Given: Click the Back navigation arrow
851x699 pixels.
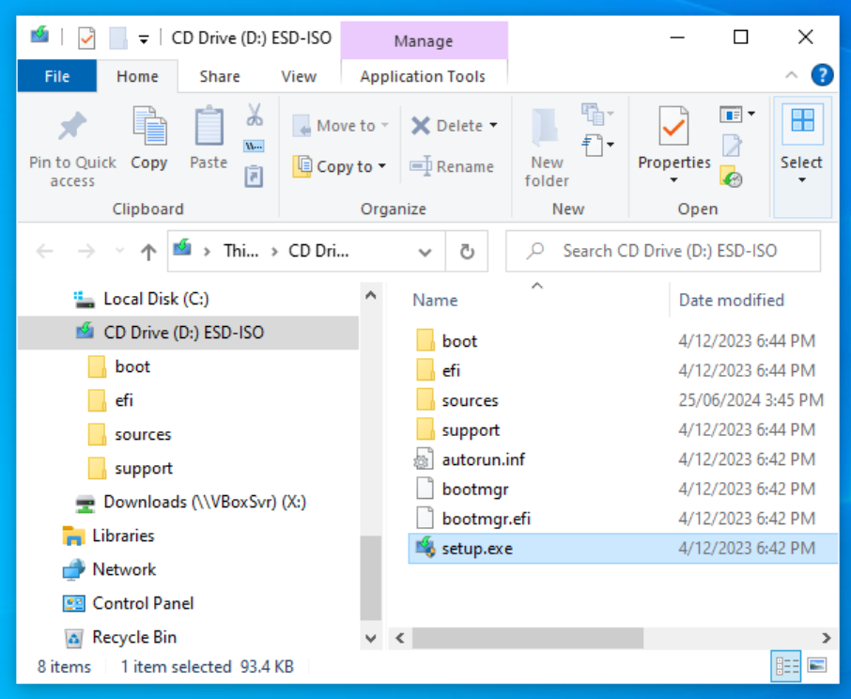Looking at the screenshot, I should (x=44, y=251).
